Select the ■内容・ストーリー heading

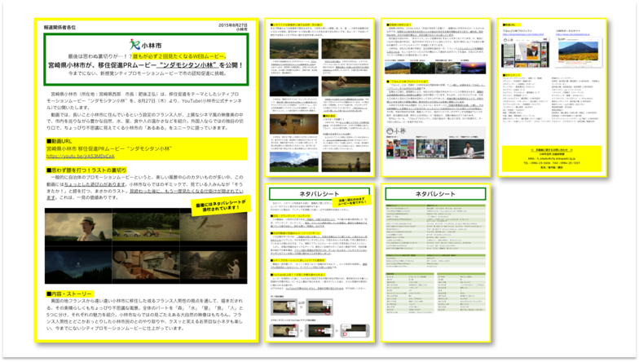pos(70,292)
